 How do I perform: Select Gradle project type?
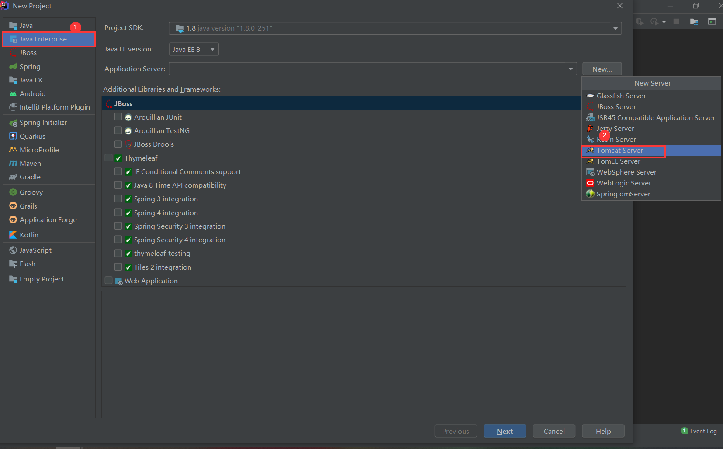[x=49, y=177]
